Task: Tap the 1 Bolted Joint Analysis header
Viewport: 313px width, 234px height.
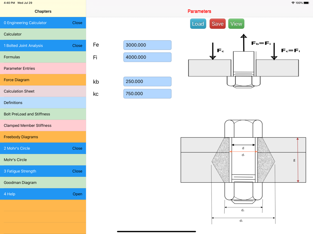Action: click(x=43, y=46)
